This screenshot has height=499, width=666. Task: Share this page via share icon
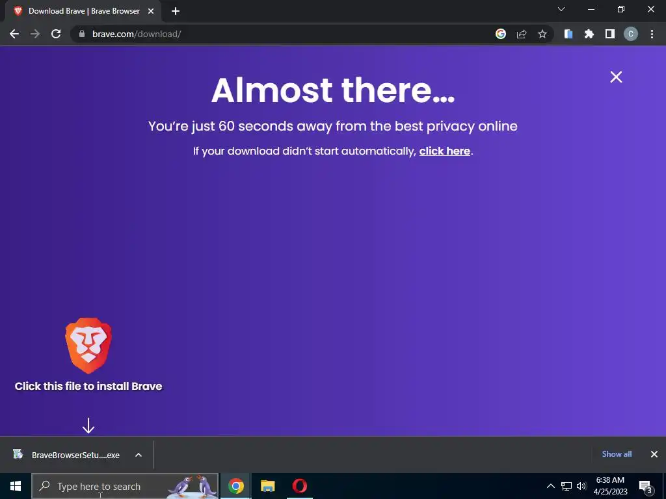[x=522, y=34]
